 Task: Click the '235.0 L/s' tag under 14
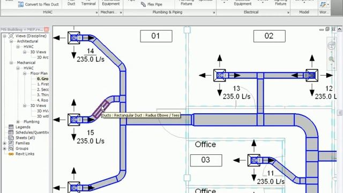pos(91,60)
